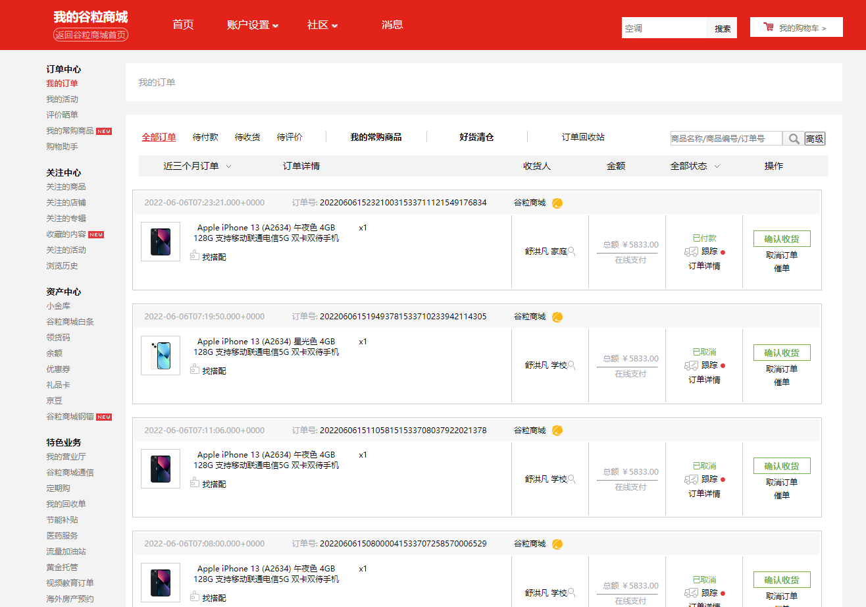Open 优惠券 in the sidebar
Image resolution: width=866 pixels, height=607 pixels.
click(x=58, y=369)
